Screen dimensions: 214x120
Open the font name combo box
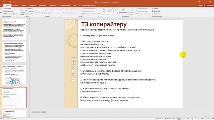[40, 9]
